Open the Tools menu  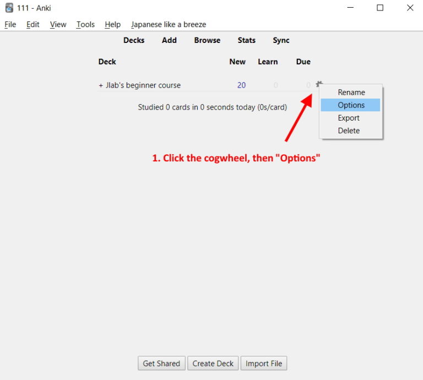(85, 24)
